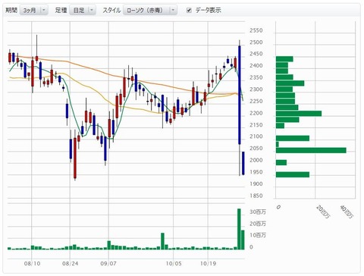The height and width of the screenshot is (276, 364).
Task: Click the large blue candlestick falling from 2500
Action: click(x=240, y=95)
